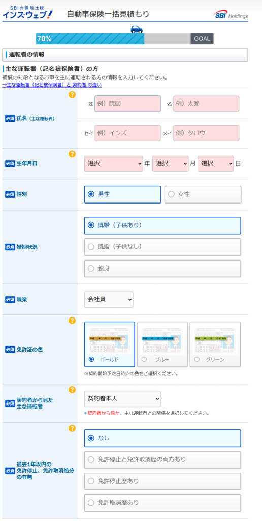The image size is (262, 521).
Task: Select 免許停止歴あり option
Action: click(162, 481)
